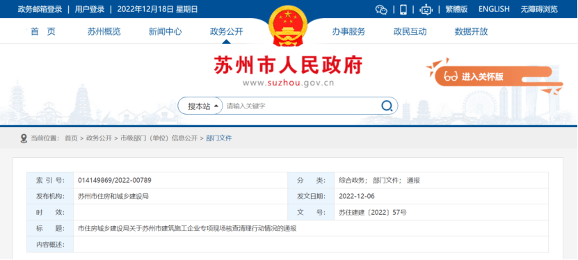
Task: Click the 用户登录 link
Action: coord(90,9)
